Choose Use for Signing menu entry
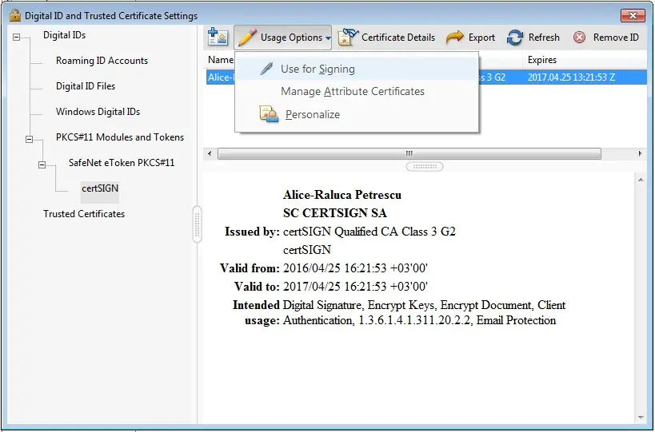 click(x=357, y=69)
